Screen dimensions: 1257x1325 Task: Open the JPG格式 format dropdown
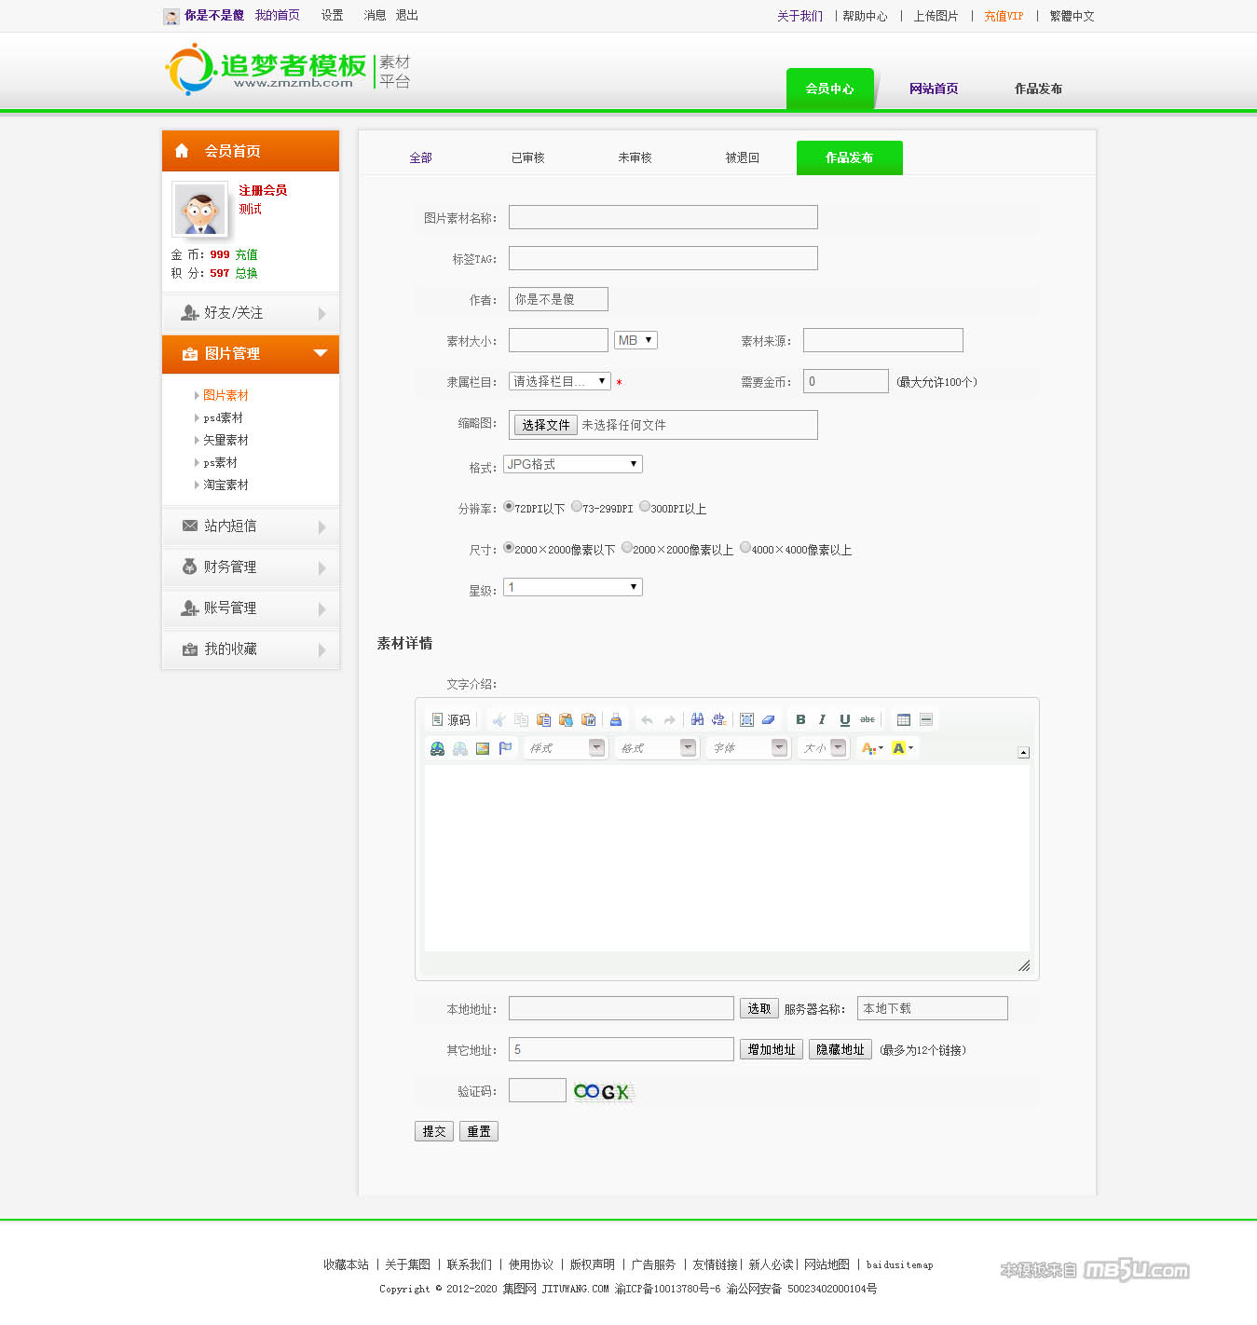coord(572,464)
